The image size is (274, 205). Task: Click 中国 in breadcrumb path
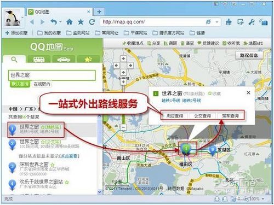13,109
